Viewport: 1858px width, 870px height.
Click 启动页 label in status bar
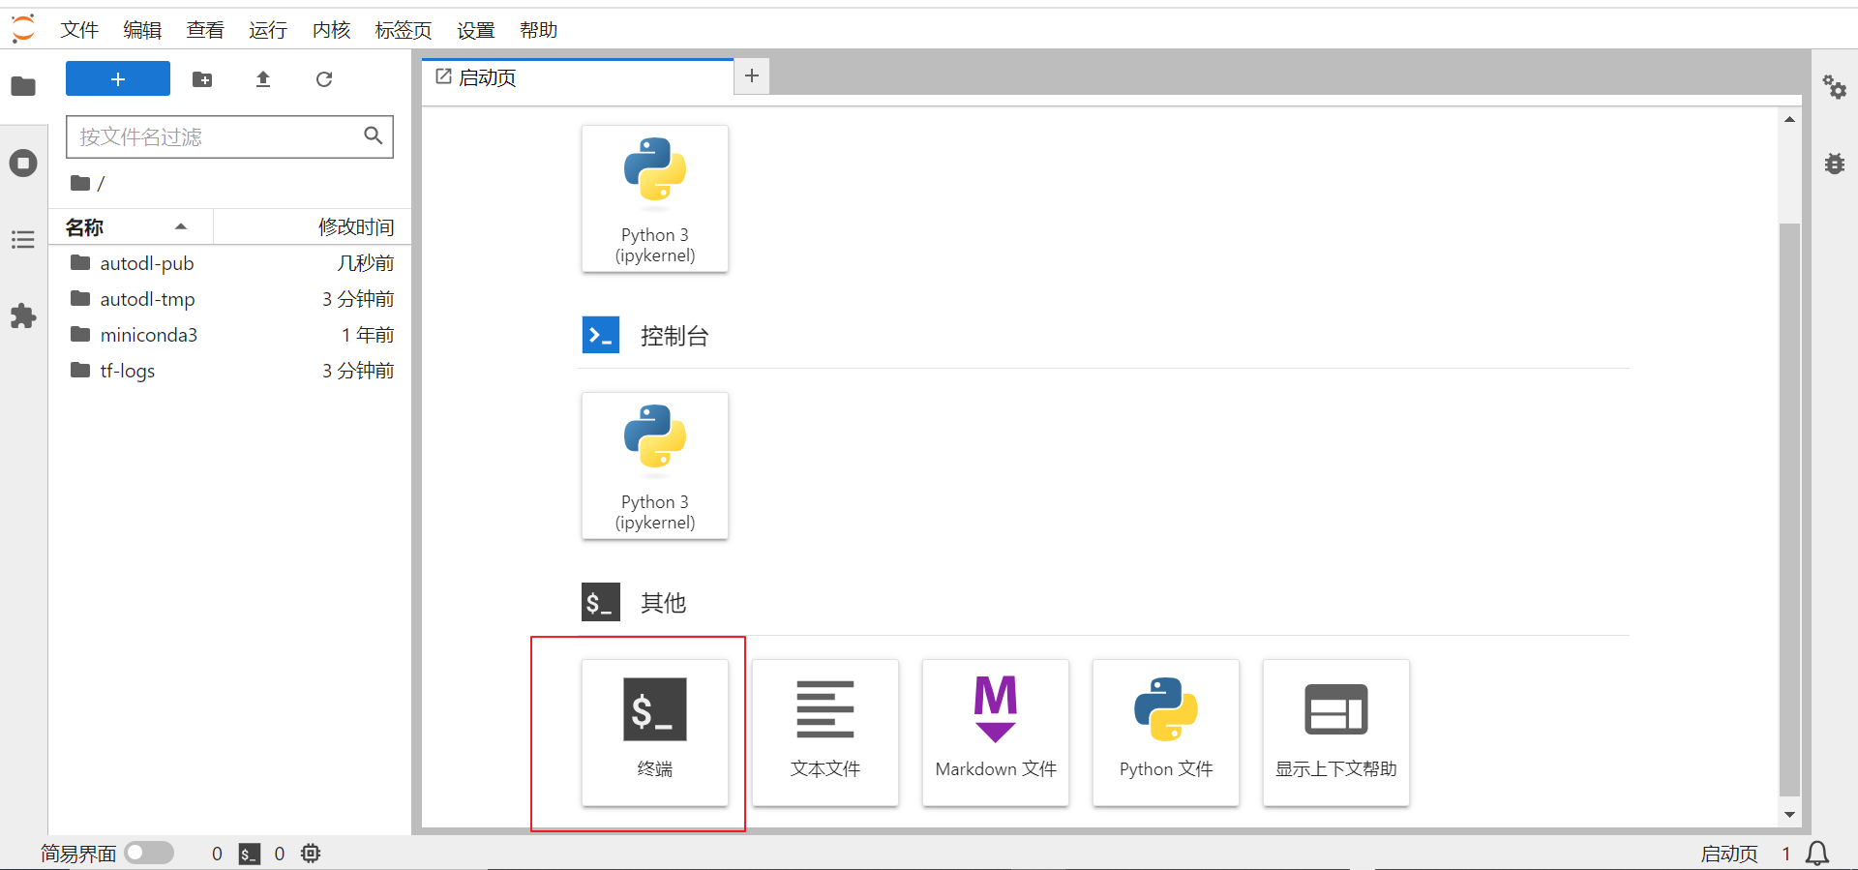click(x=1729, y=854)
